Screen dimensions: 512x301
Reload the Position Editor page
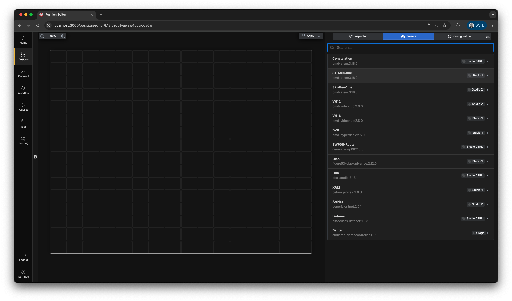(x=38, y=25)
